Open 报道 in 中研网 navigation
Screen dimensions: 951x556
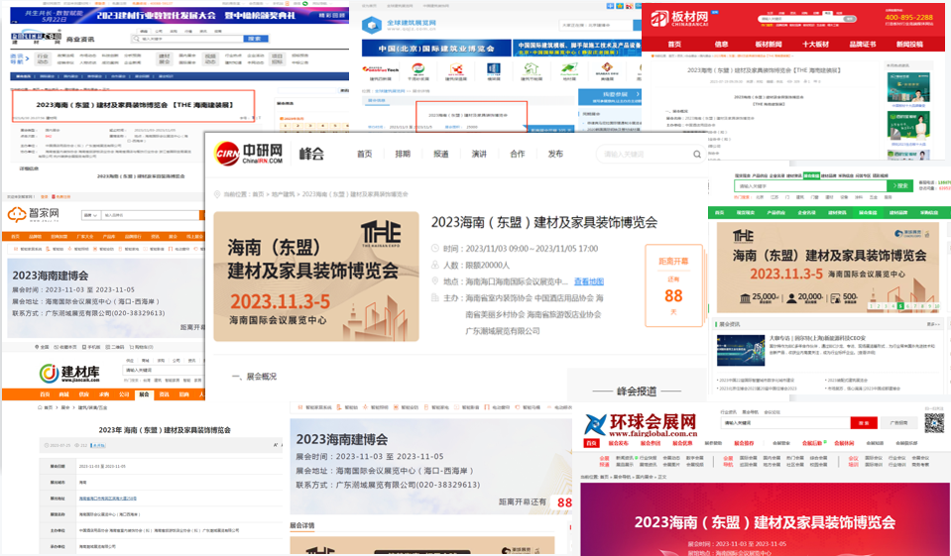pos(441,154)
